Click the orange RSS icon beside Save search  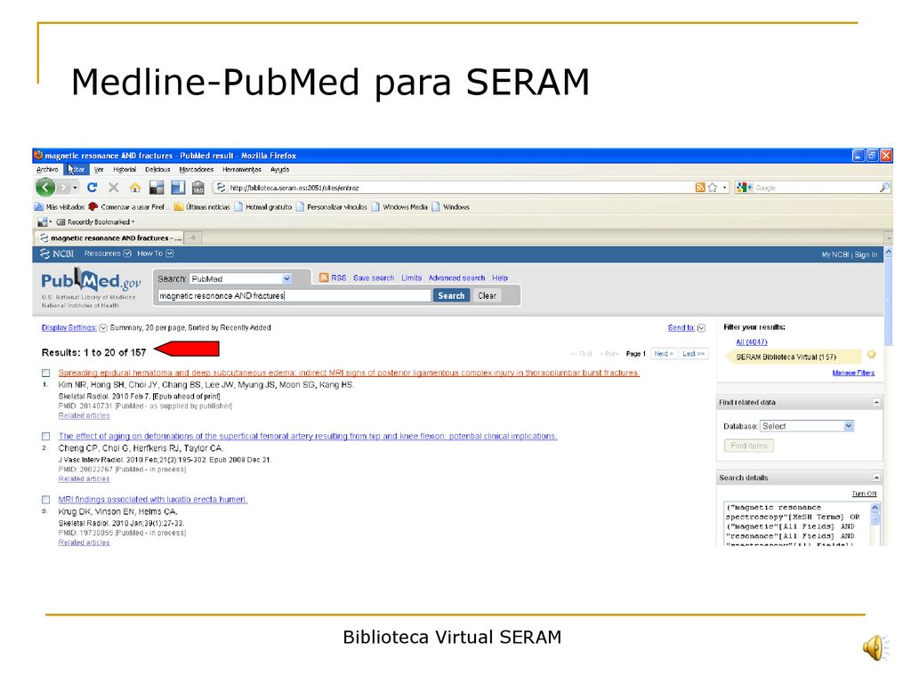point(324,277)
